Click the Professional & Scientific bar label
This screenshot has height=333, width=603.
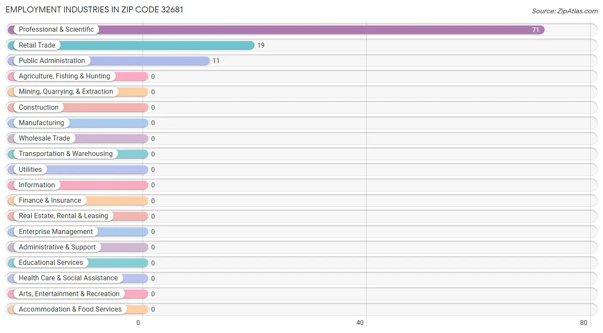click(x=56, y=30)
